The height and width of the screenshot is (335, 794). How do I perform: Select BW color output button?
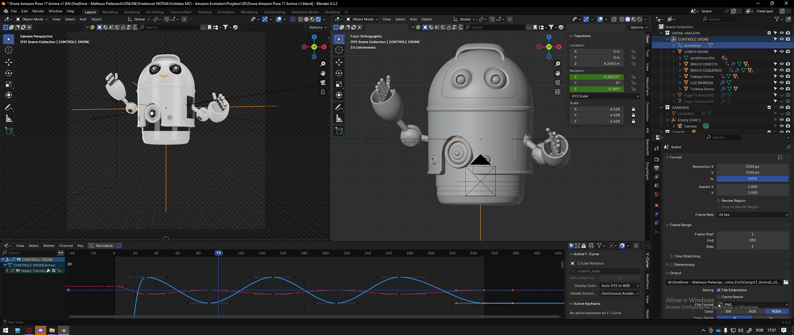728,311
